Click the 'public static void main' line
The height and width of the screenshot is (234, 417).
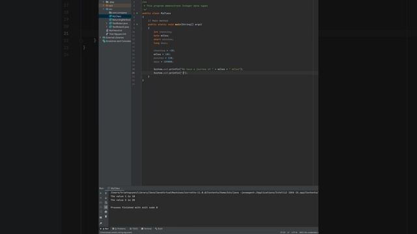(175, 25)
